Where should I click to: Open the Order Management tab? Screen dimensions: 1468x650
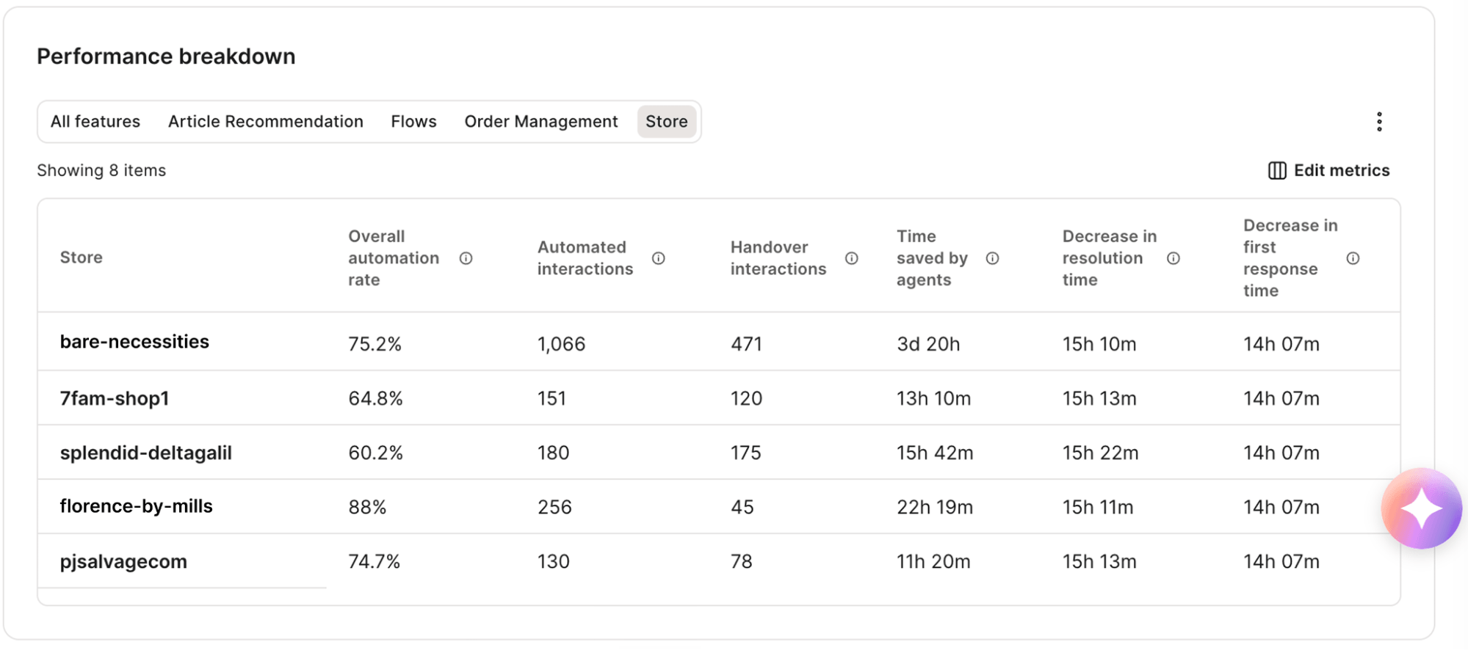(541, 122)
